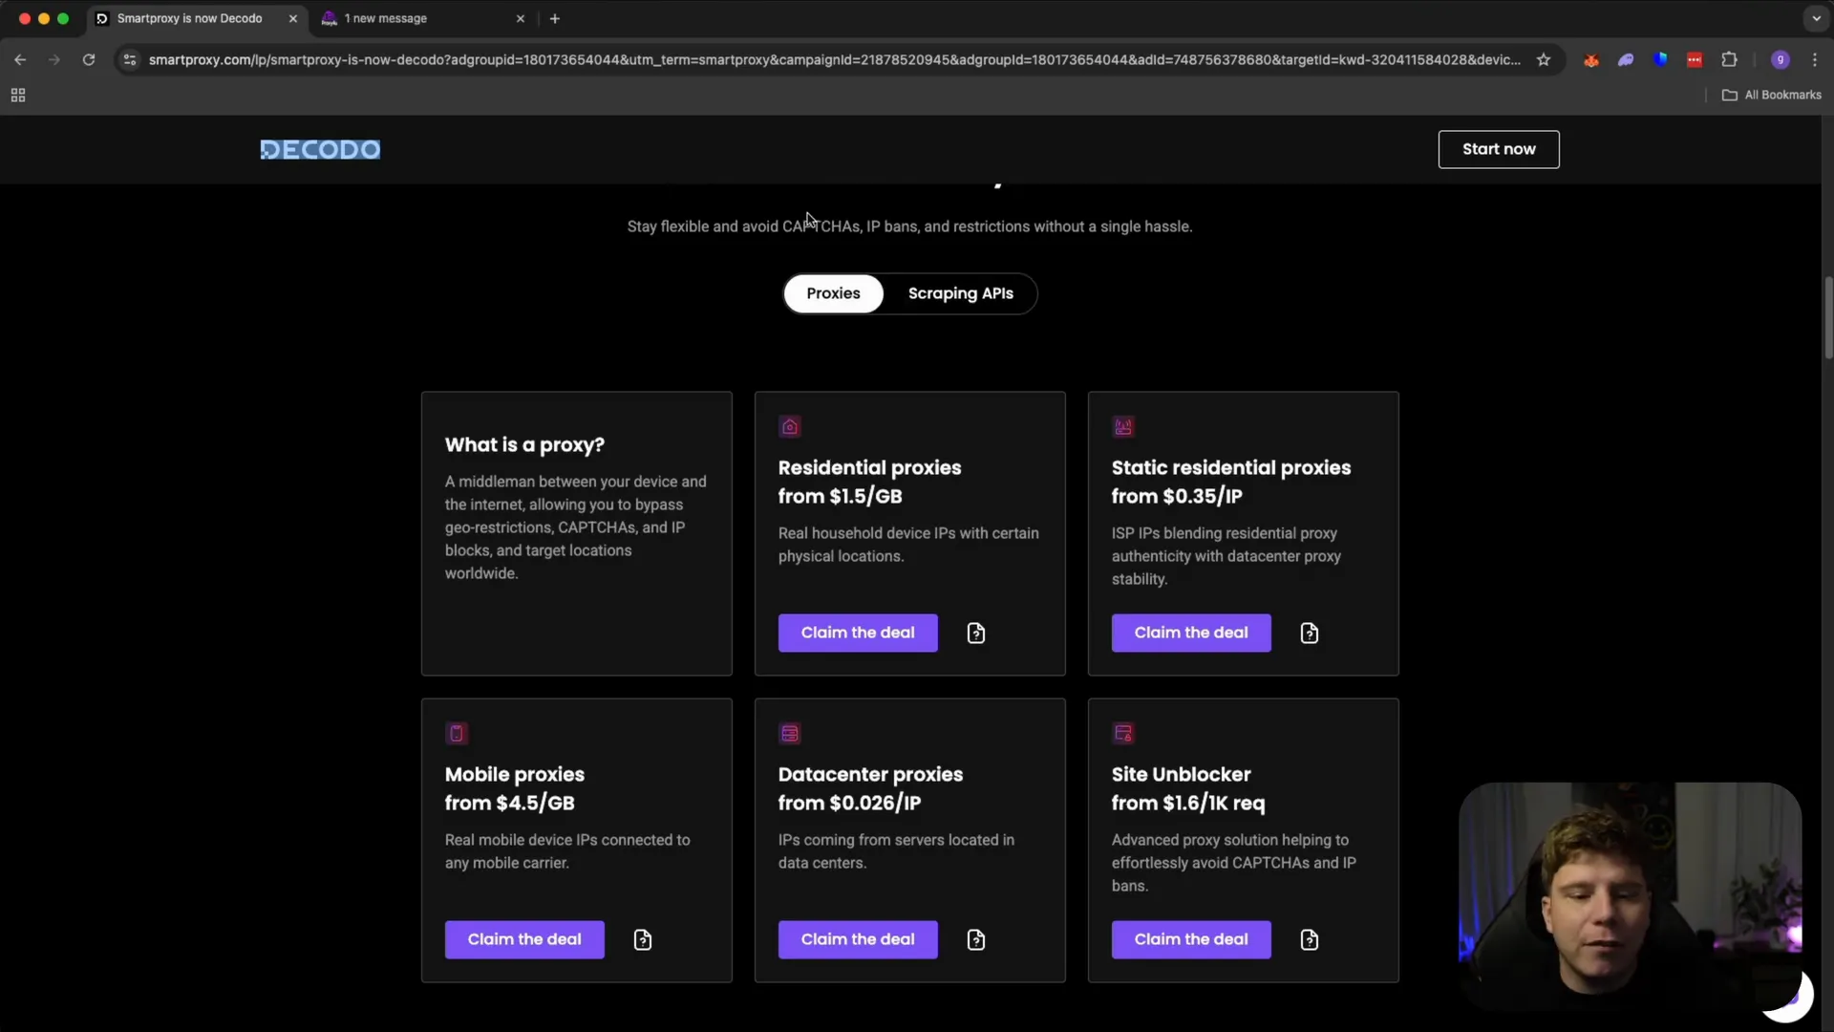1834x1032 pixels.
Task: Click the "Real household device IPs" description
Action: tap(908, 545)
